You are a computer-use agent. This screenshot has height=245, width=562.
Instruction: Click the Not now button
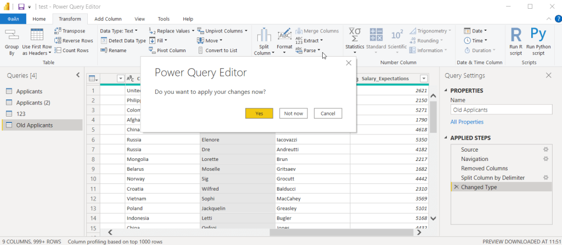click(294, 113)
